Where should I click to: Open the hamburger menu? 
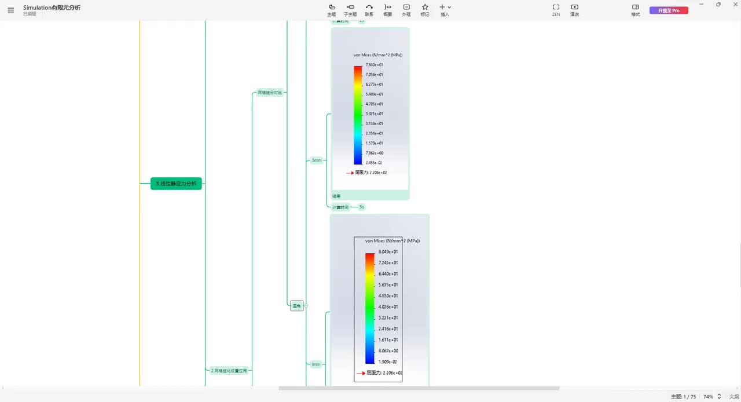[10, 10]
